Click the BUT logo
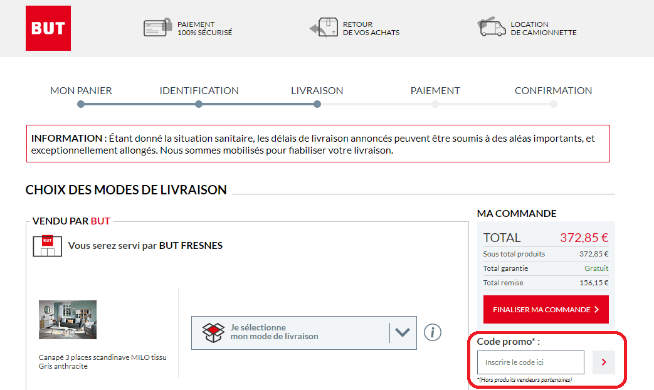This screenshot has width=654, height=390. [48, 28]
